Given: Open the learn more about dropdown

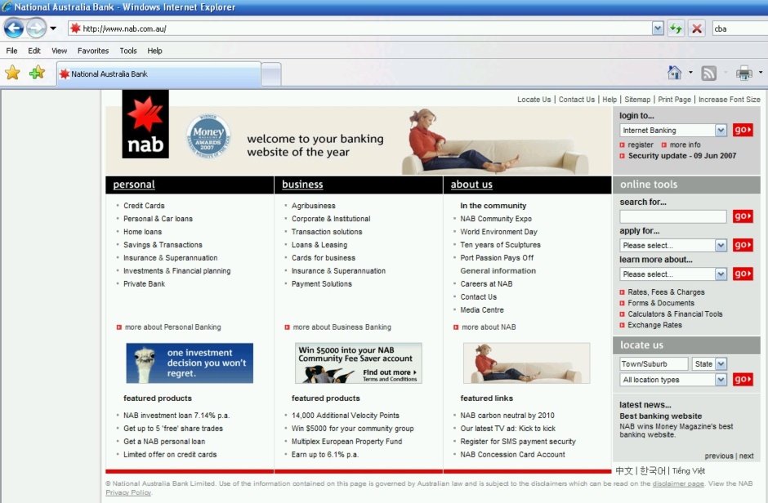Looking at the screenshot, I should (x=721, y=274).
